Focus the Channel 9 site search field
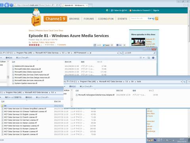The width and height of the screenshot is (190, 143). click(139, 19)
